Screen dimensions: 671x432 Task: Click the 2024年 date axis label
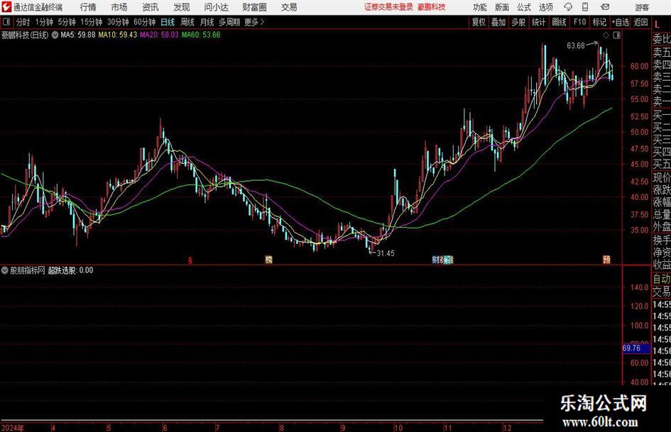[x=12, y=428]
